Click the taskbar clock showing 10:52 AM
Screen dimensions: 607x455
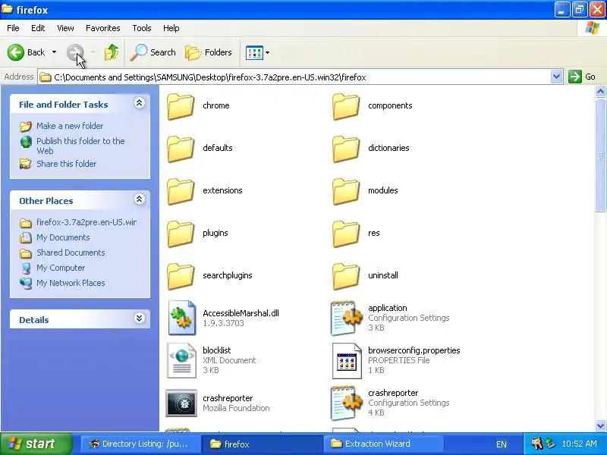(579, 444)
